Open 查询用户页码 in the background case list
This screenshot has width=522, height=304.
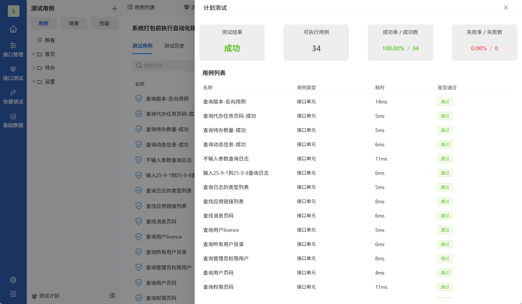[x=161, y=283]
